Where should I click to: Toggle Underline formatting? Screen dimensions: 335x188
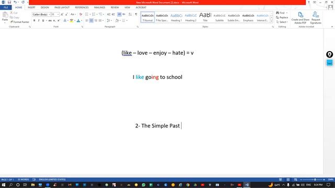(43, 20)
